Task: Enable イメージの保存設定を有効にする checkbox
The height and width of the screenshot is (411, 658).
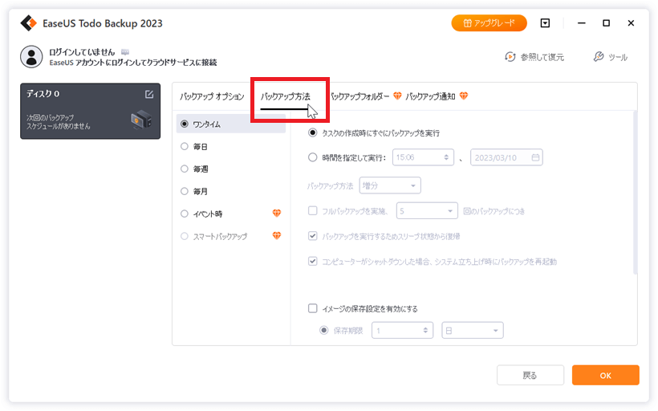Action: pyautogui.click(x=313, y=308)
